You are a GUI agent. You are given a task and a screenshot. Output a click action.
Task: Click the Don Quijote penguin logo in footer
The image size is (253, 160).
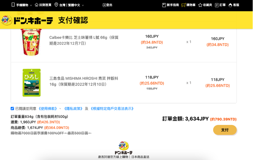(123, 146)
